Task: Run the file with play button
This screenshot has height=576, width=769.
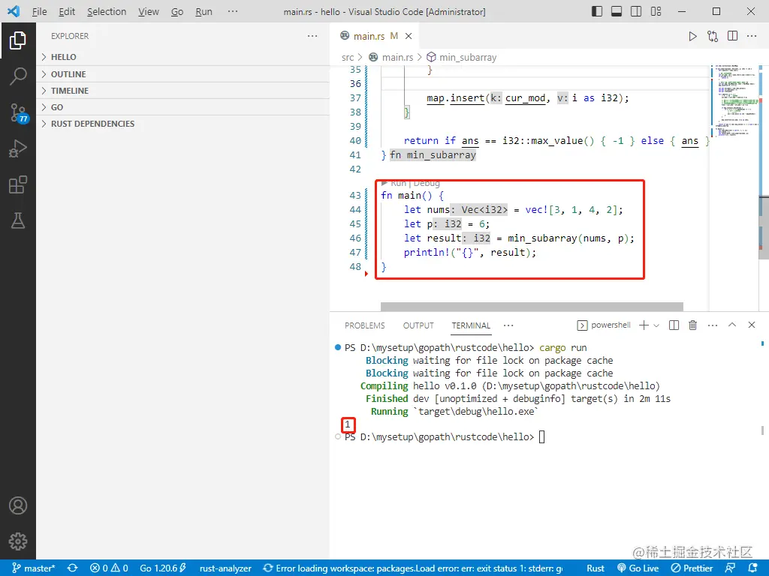Action: point(692,36)
